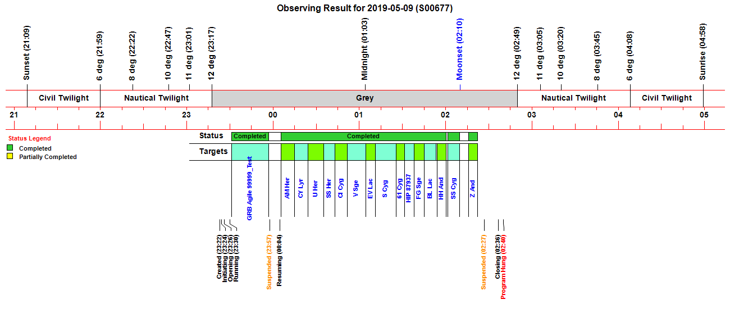Click the Status row label

(211, 135)
